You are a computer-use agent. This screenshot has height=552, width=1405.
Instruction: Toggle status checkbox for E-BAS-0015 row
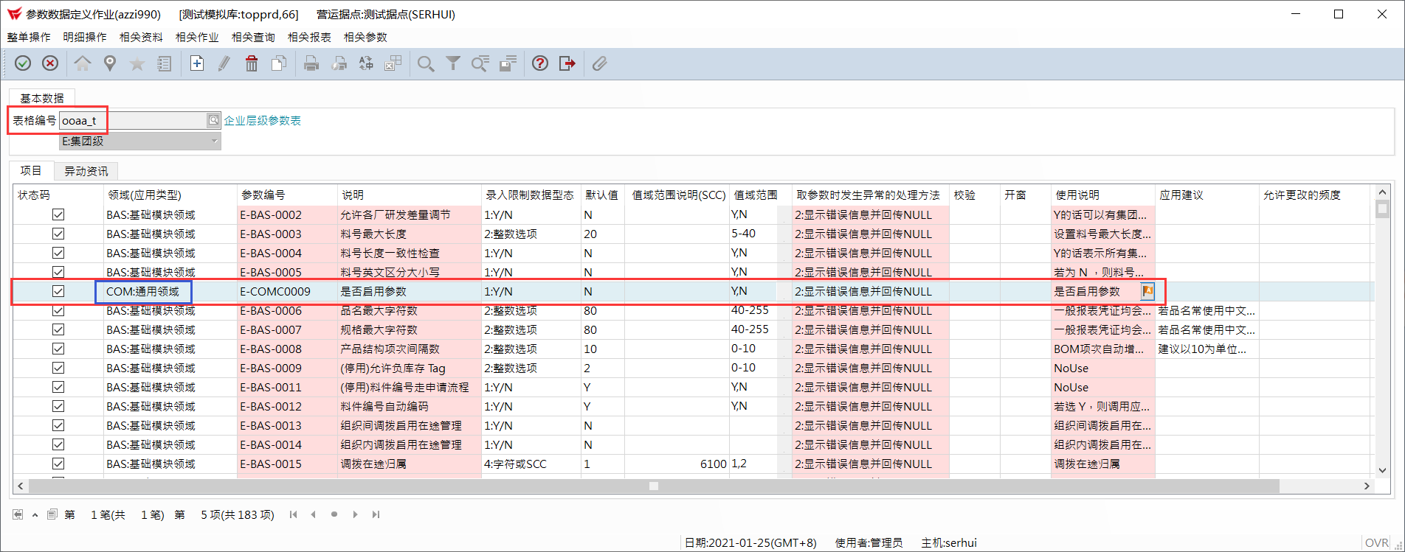58,464
